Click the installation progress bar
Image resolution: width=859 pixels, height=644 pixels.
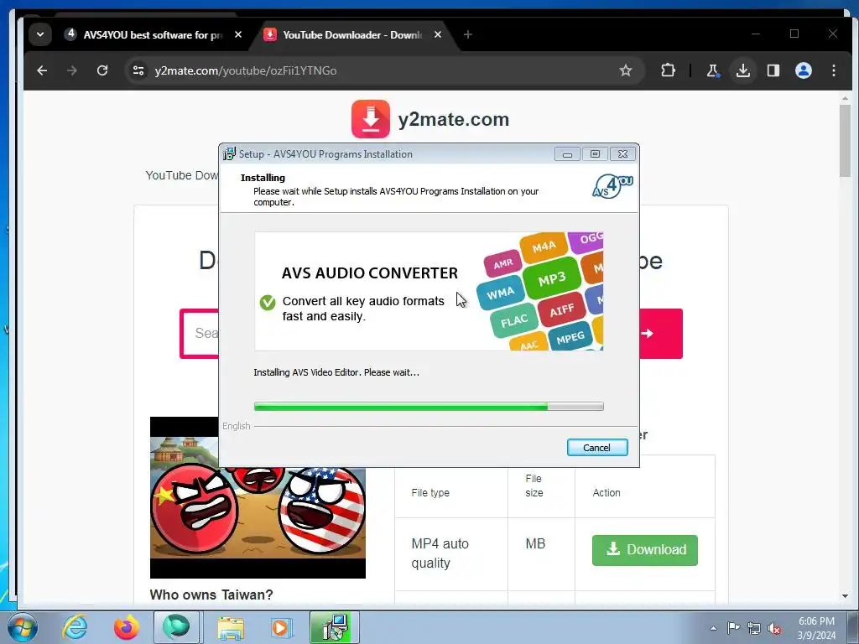pos(429,407)
